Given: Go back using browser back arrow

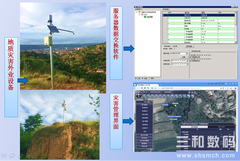Looking at the screenshot, I should pos(135,88).
